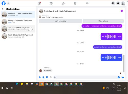Open the weather 42°C widget
Screen dimensions: 128x94
point(106,88)
